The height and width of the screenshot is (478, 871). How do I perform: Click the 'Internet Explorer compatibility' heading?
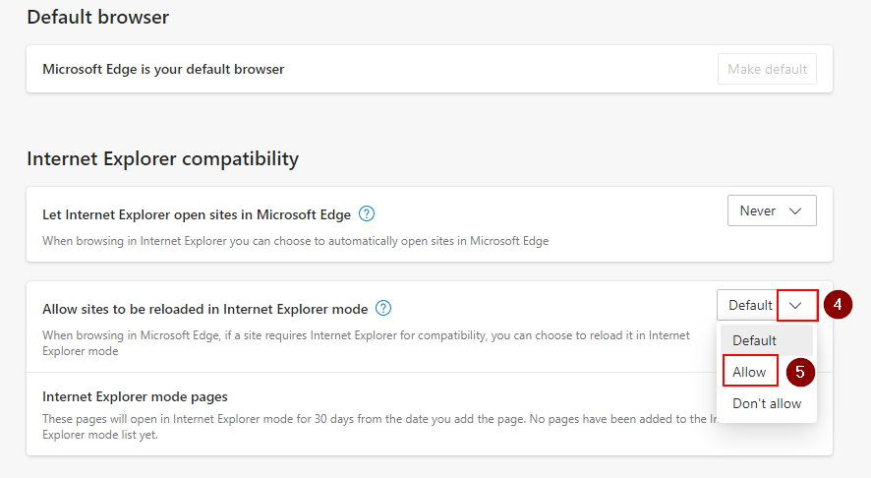click(163, 158)
